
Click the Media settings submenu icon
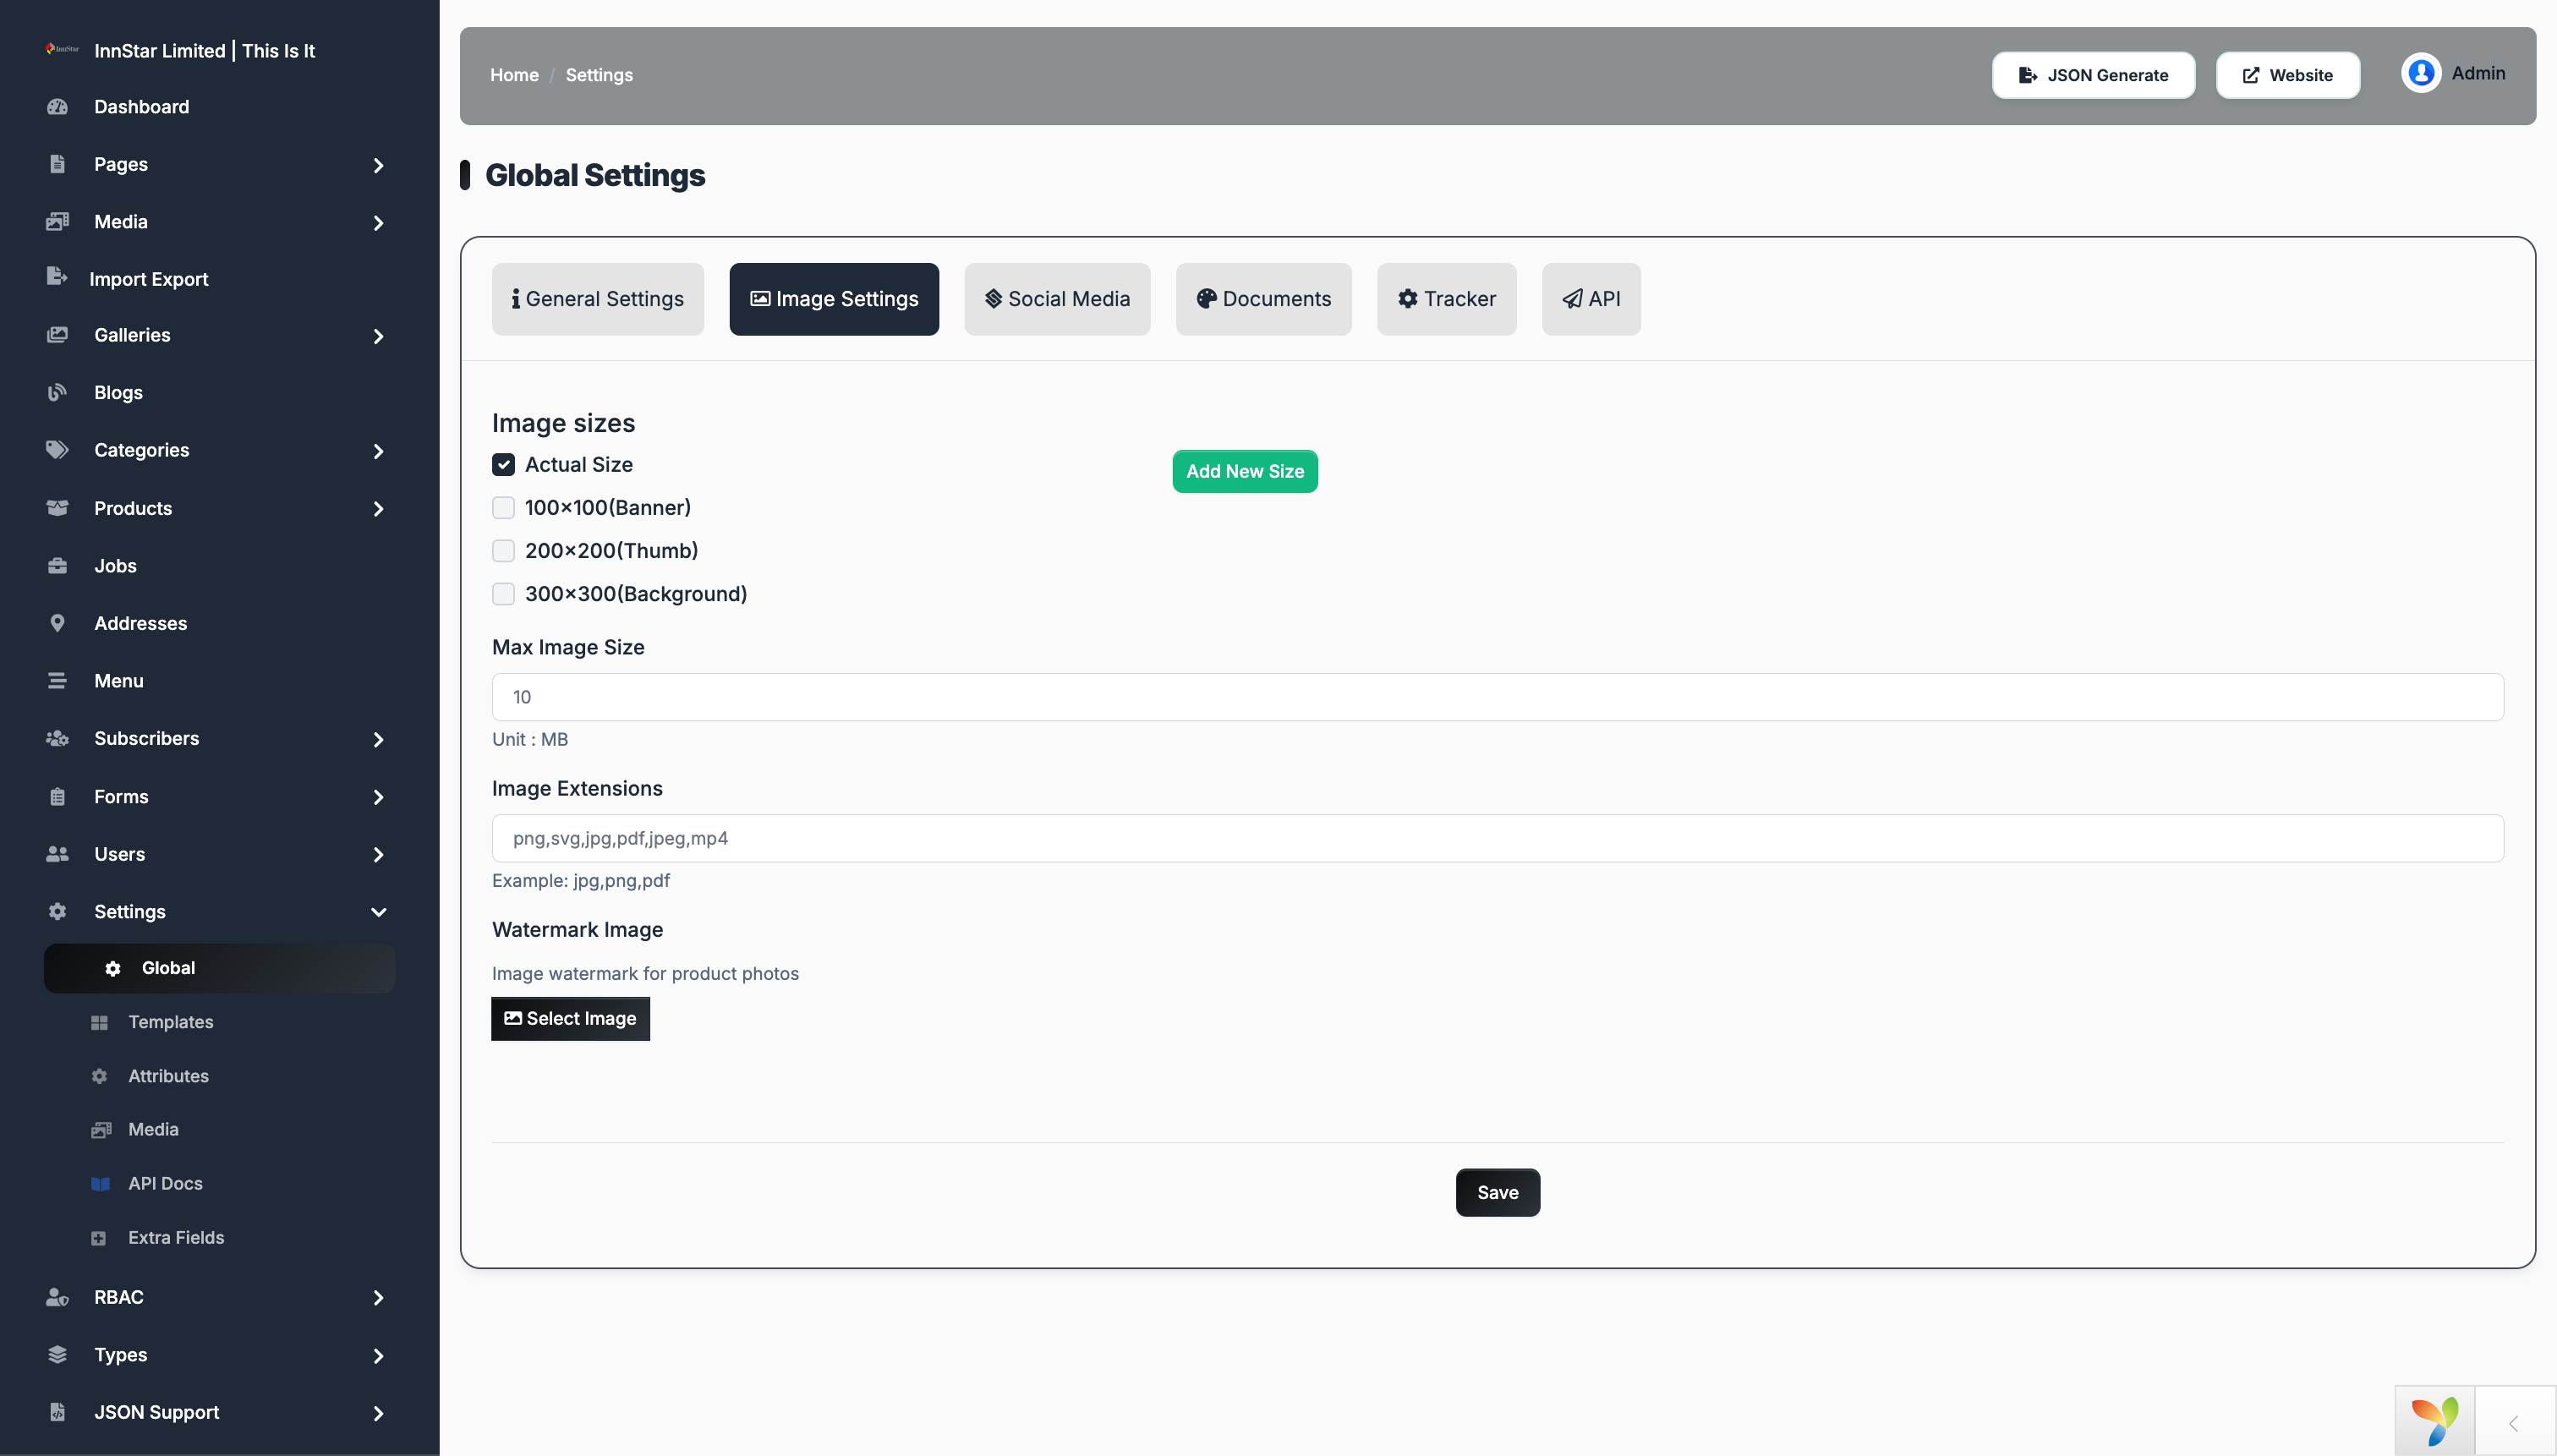click(101, 1130)
